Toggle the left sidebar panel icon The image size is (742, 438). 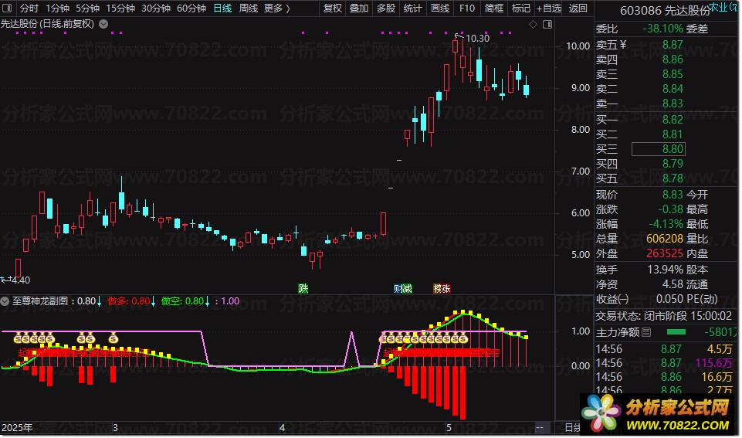[7, 8]
